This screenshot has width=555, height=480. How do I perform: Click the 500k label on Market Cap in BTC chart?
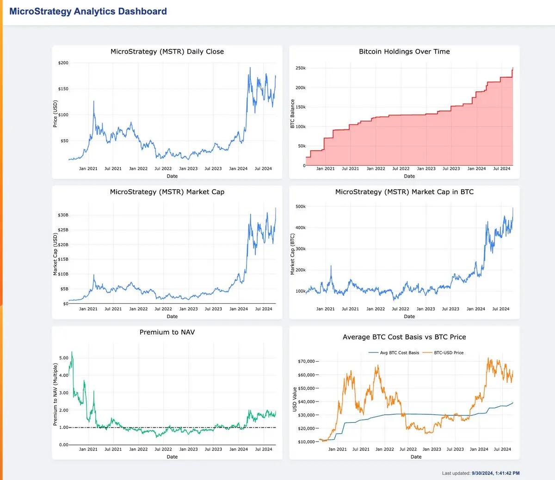click(301, 207)
